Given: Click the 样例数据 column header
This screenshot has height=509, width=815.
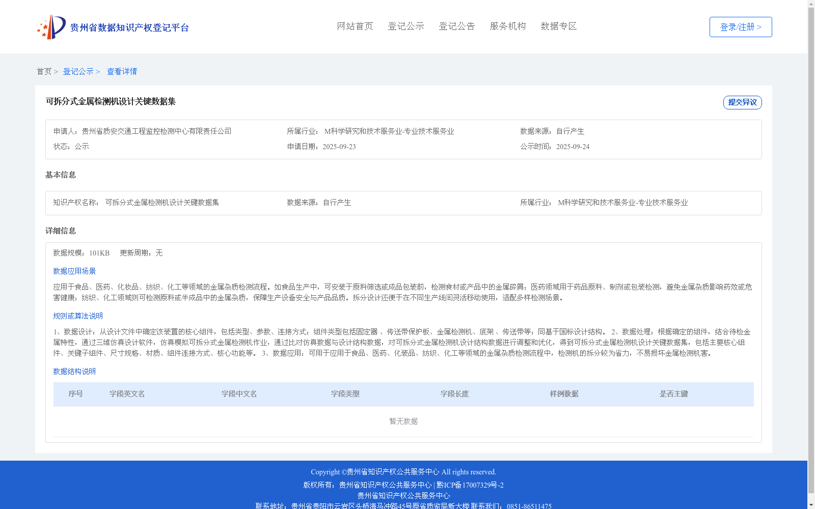Looking at the screenshot, I should [x=564, y=394].
